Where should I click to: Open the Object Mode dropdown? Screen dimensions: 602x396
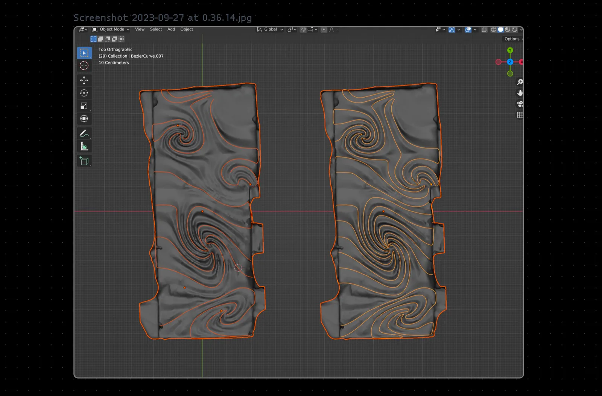coord(111,29)
